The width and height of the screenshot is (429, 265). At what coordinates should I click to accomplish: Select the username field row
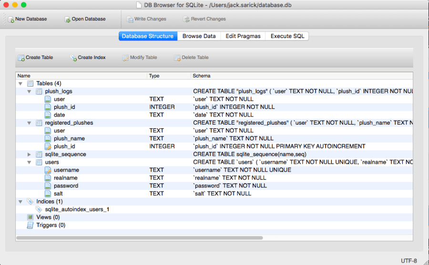click(214, 170)
